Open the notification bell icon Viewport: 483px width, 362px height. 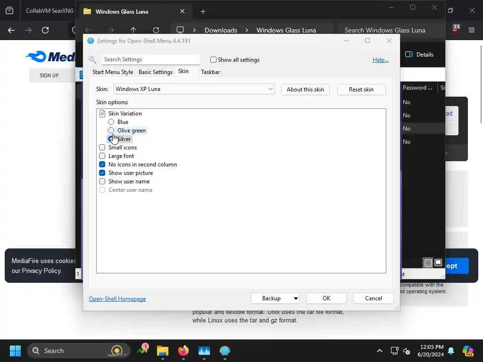coord(451,351)
